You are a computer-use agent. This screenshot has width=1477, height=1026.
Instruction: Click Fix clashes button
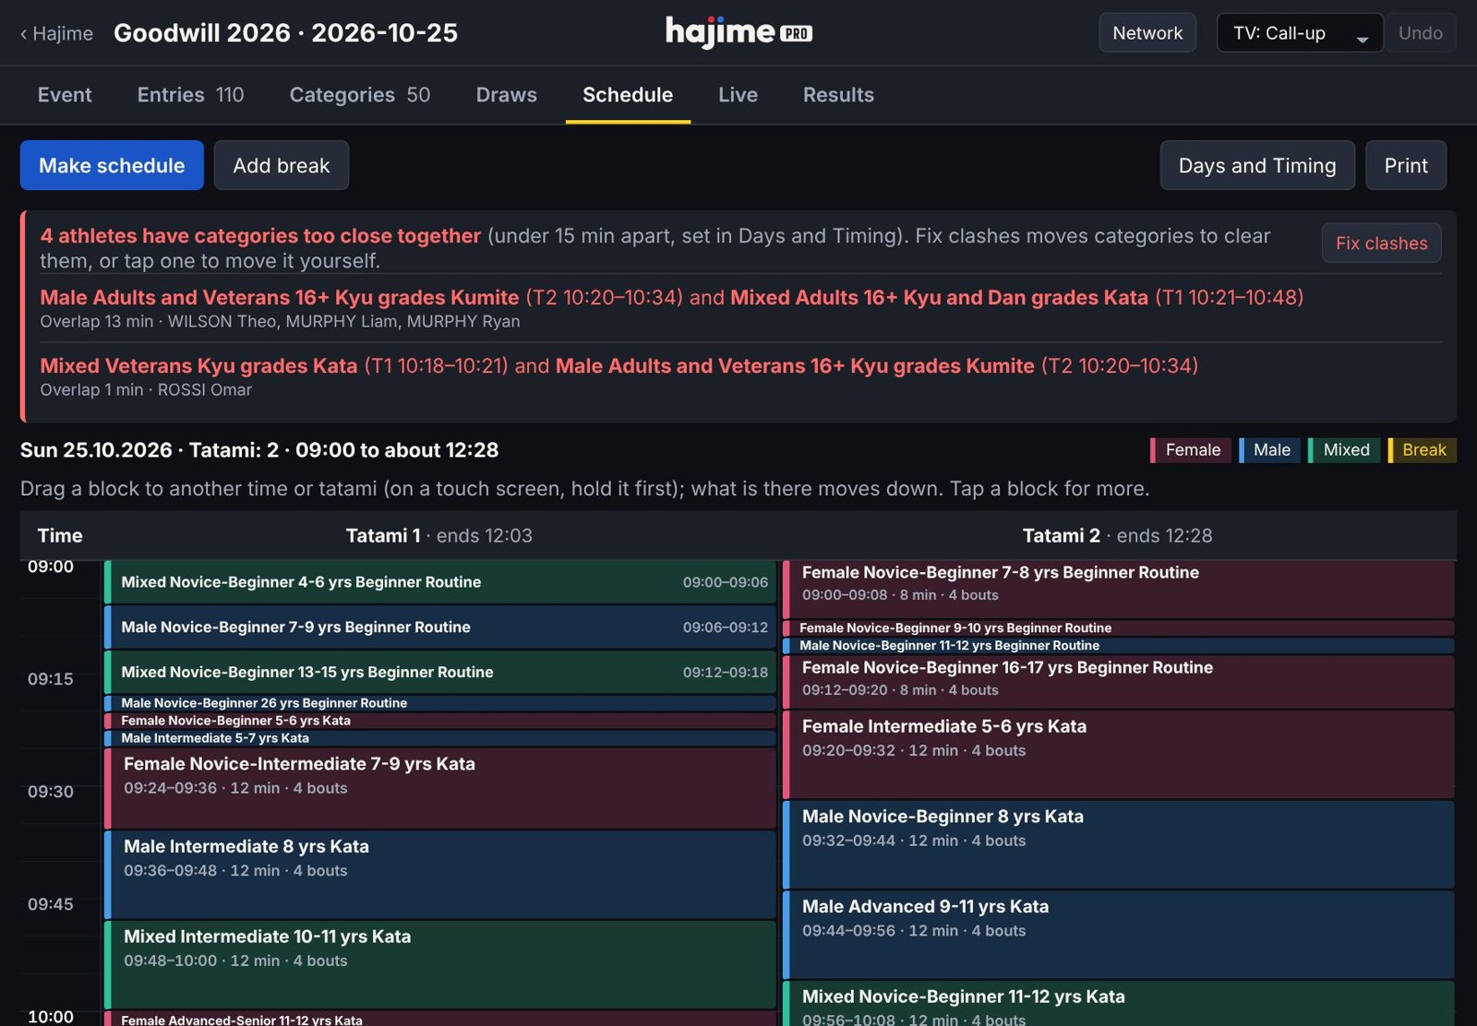1381,243
